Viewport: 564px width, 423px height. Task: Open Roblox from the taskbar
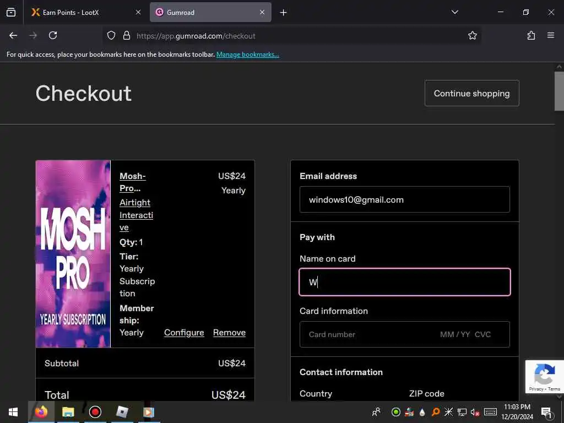click(x=122, y=412)
